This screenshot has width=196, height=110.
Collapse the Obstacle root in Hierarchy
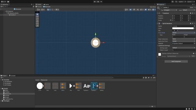tap(6, 11)
